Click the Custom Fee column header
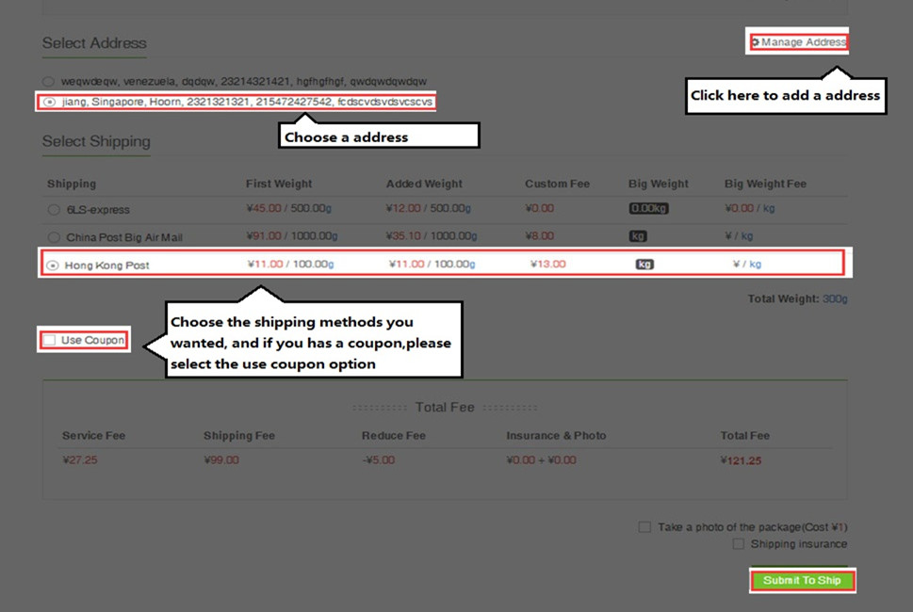The width and height of the screenshot is (913, 612). click(558, 184)
